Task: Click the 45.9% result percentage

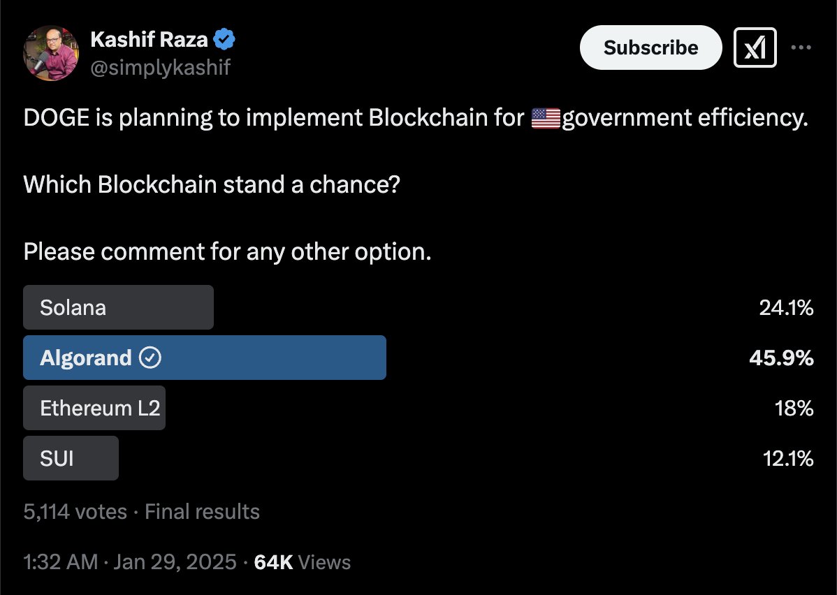Action: [x=781, y=358]
